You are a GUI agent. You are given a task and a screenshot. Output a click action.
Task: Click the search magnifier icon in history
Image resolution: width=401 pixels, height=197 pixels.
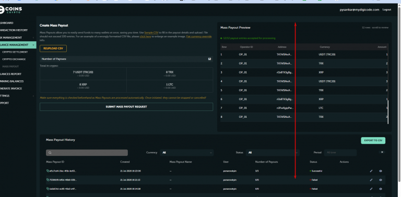tap(50, 153)
